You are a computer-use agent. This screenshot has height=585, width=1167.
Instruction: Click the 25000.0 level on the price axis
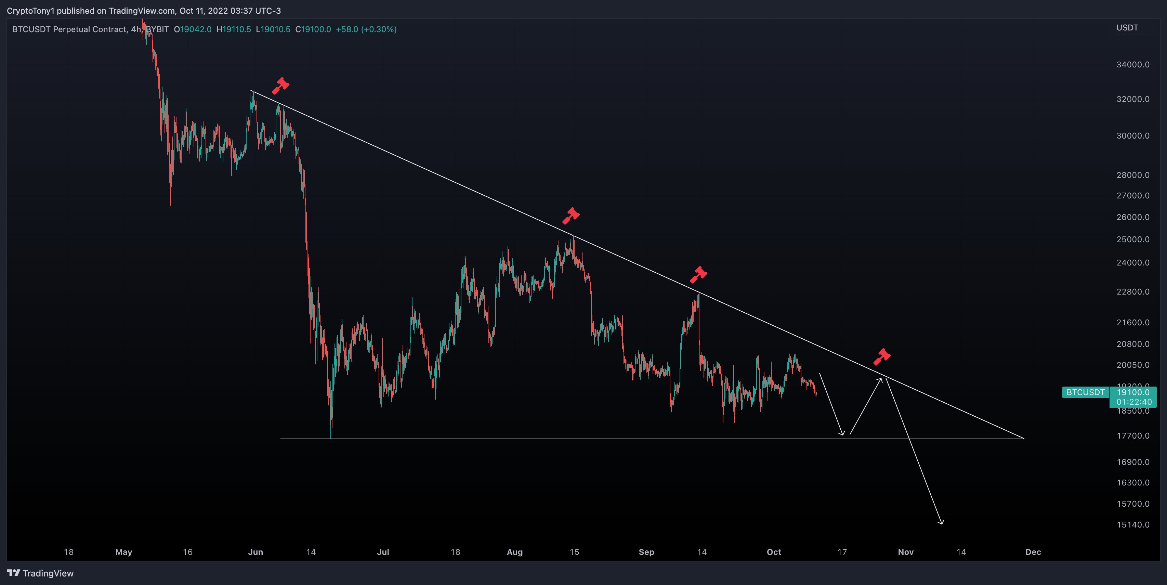1132,240
